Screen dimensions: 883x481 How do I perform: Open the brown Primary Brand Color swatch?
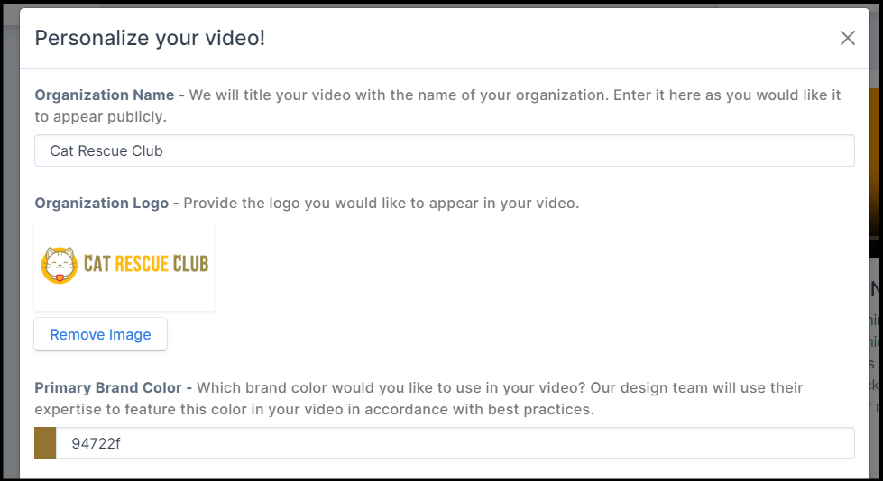[x=45, y=443]
